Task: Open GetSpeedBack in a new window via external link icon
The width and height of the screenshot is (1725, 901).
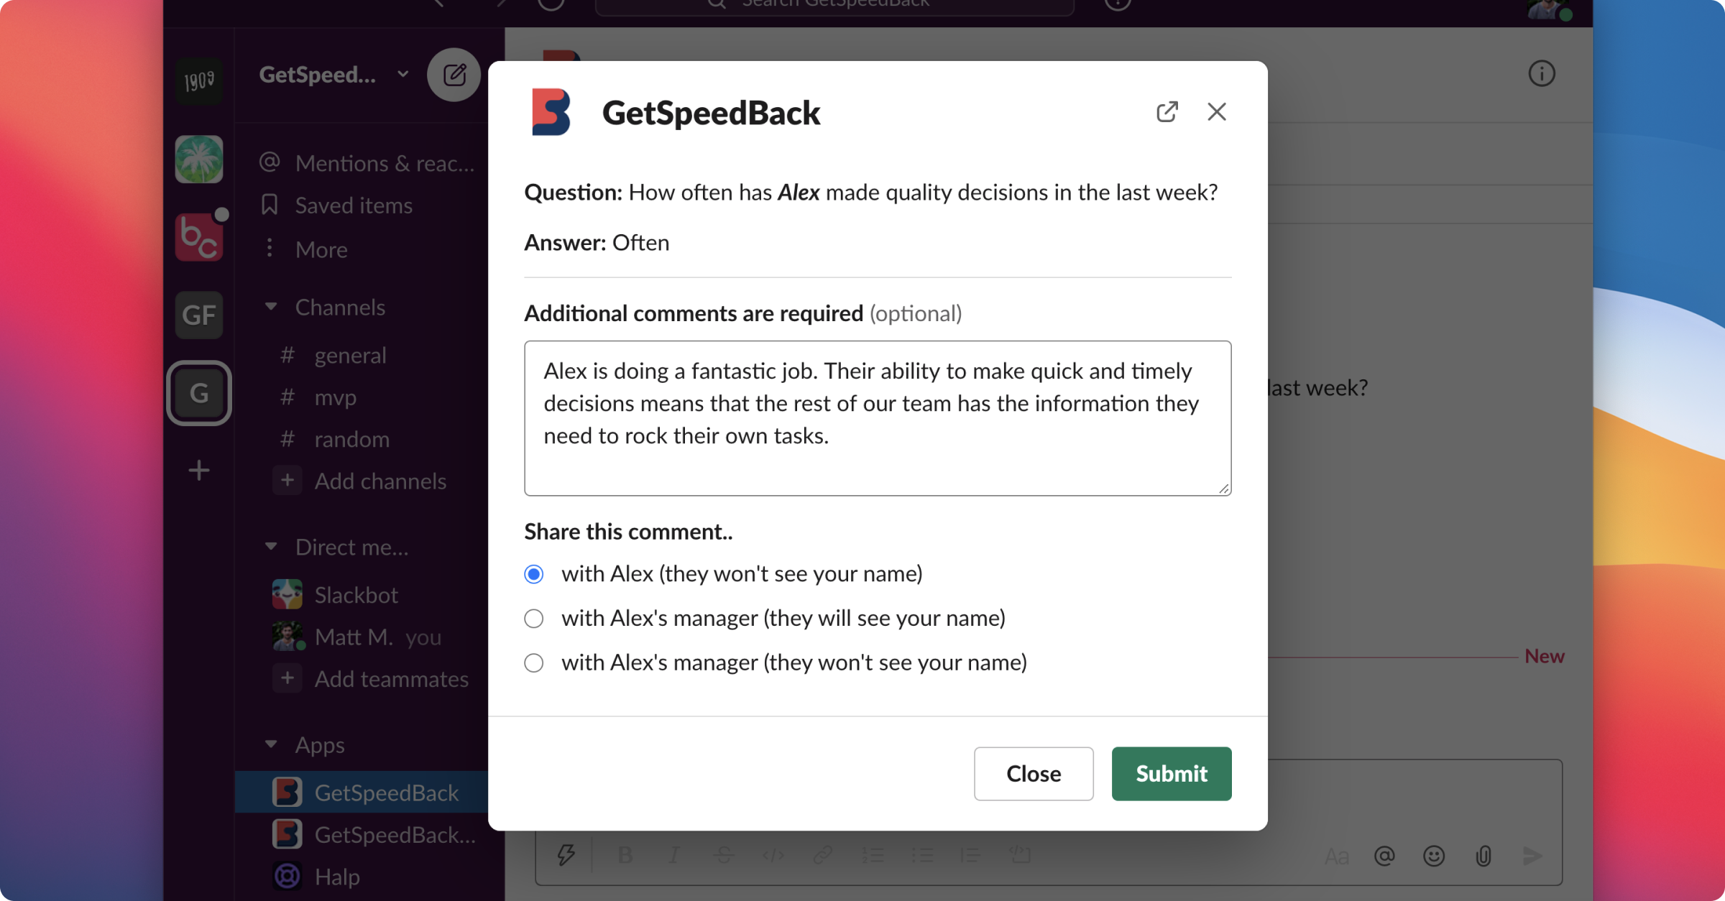Action: pos(1168,112)
